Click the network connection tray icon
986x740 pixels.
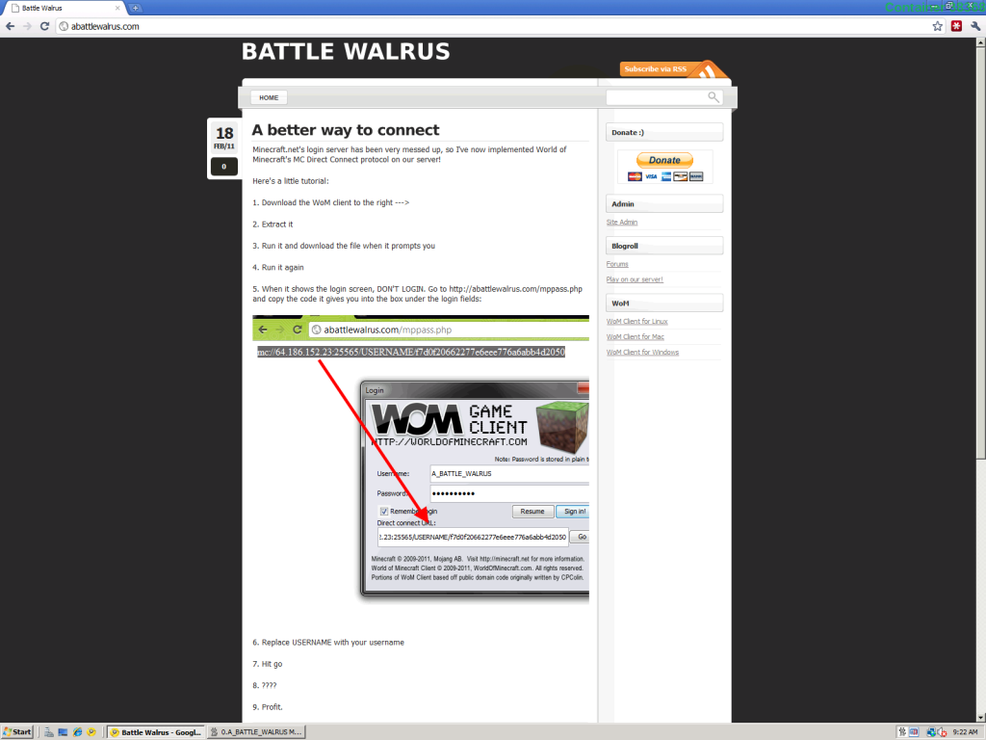point(931,732)
